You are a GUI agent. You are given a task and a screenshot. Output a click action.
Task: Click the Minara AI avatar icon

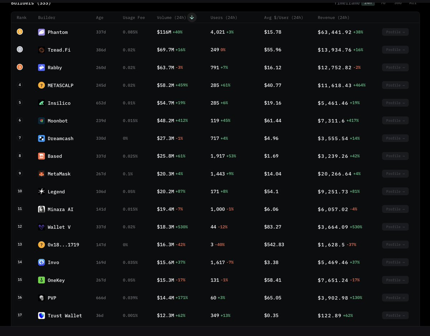pyautogui.click(x=42, y=209)
